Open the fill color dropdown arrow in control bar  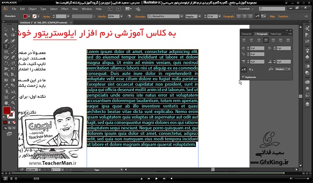29,16
